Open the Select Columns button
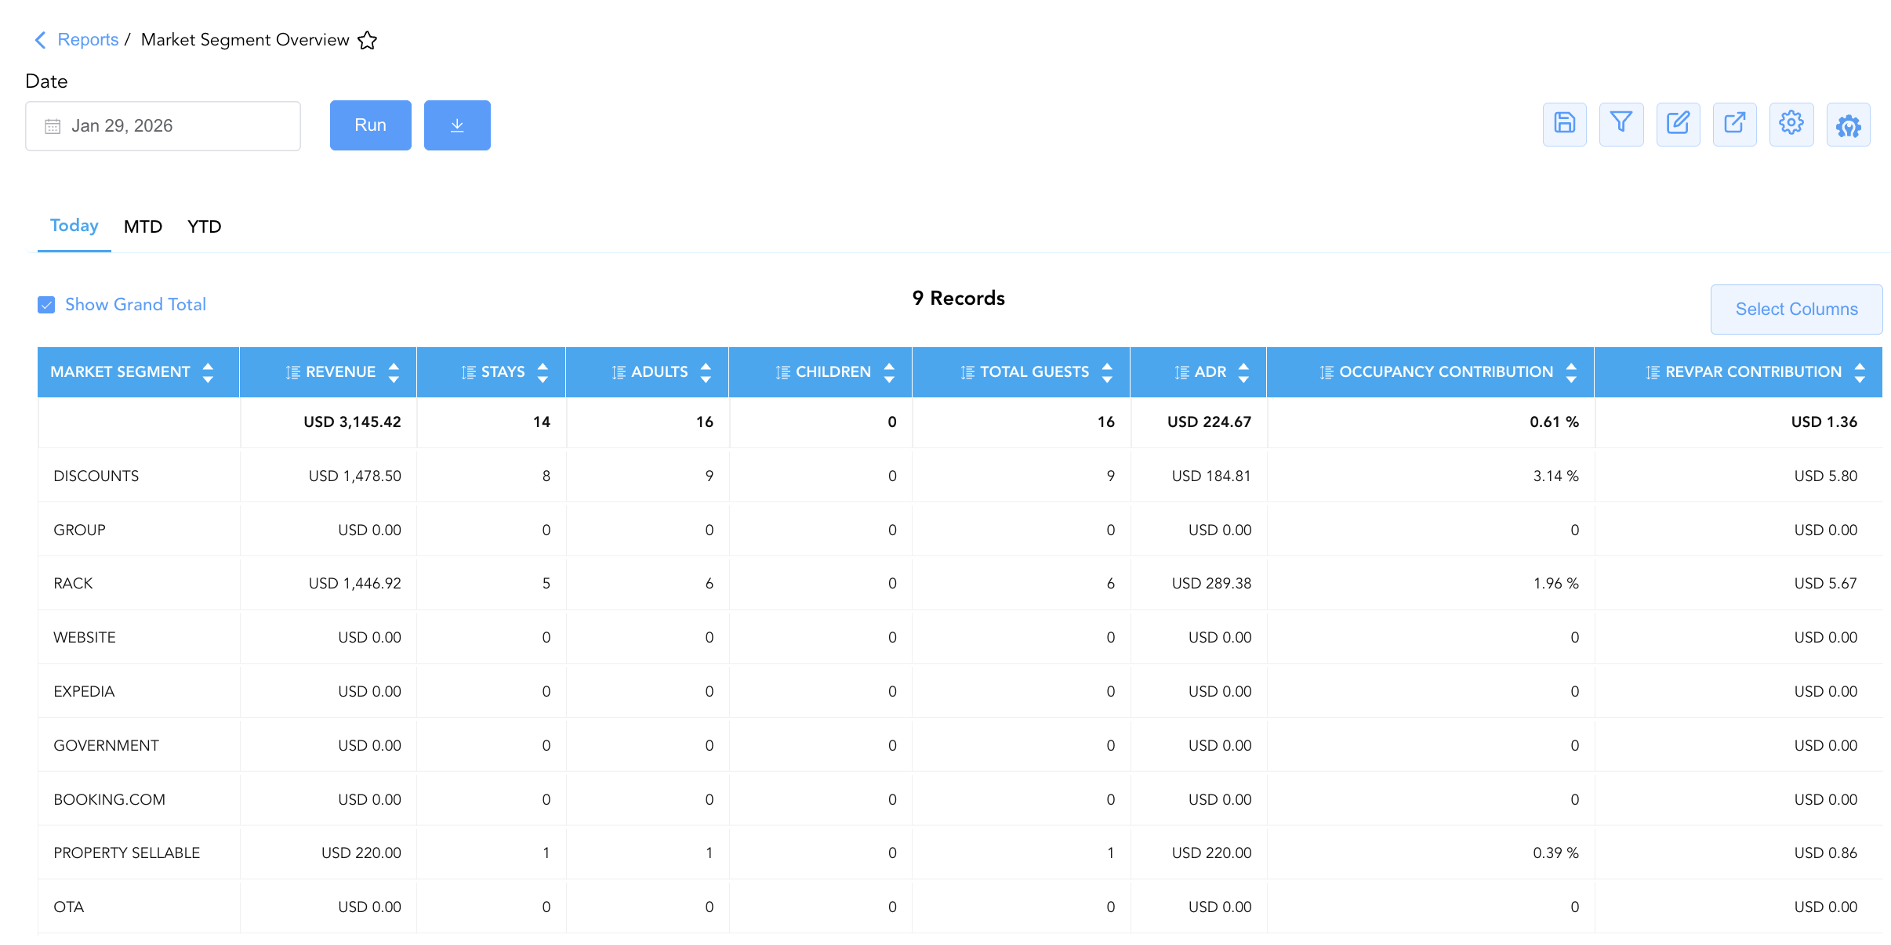 coord(1796,310)
